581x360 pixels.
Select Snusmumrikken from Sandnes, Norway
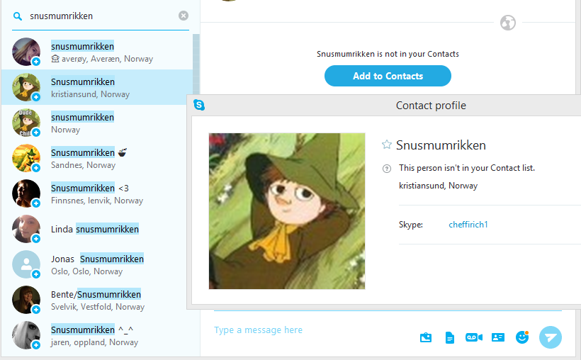click(x=97, y=158)
